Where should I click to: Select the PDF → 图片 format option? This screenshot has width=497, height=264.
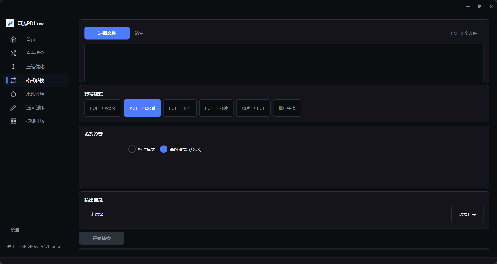(216, 108)
